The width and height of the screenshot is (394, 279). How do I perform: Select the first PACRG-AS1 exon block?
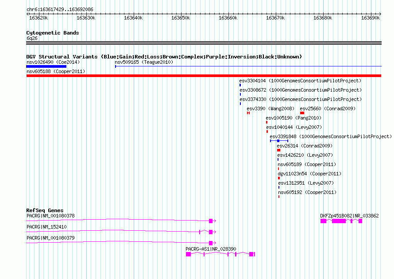click(188, 254)
